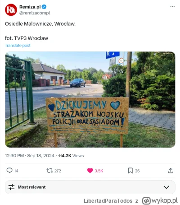Click the Remiza.pl display name
Screen dimensions: 180x205
(x=30, y=7)
